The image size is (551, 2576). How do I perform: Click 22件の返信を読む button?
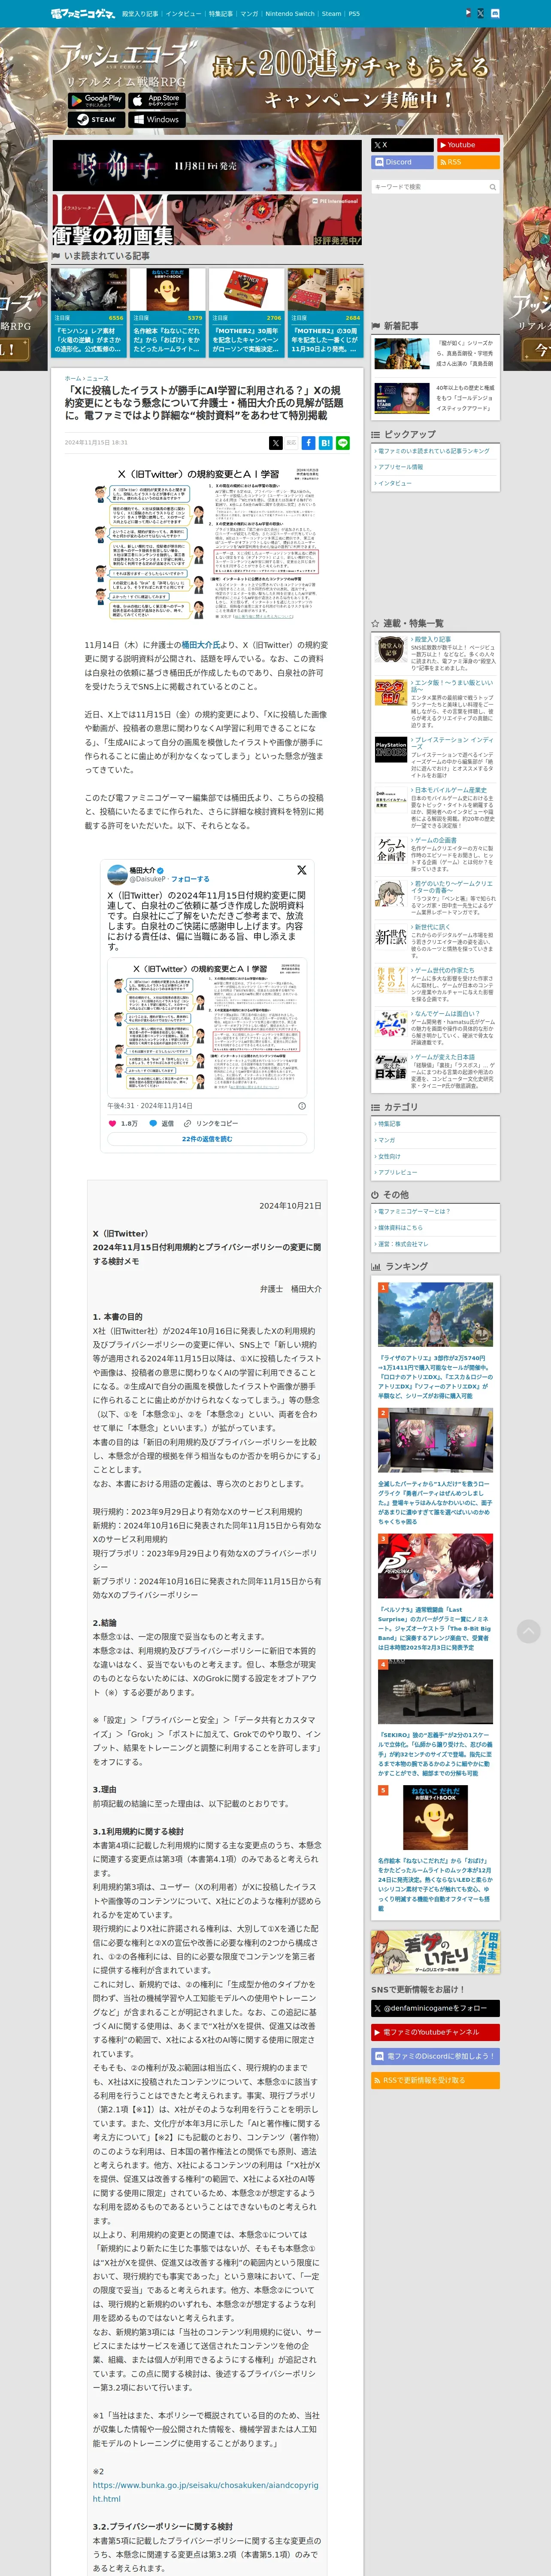click(207, 1139)
